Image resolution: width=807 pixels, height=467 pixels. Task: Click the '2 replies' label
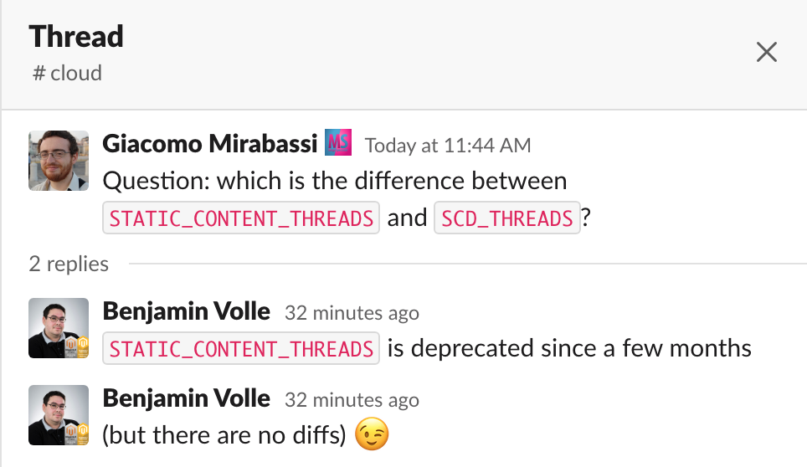coord(69,264)
